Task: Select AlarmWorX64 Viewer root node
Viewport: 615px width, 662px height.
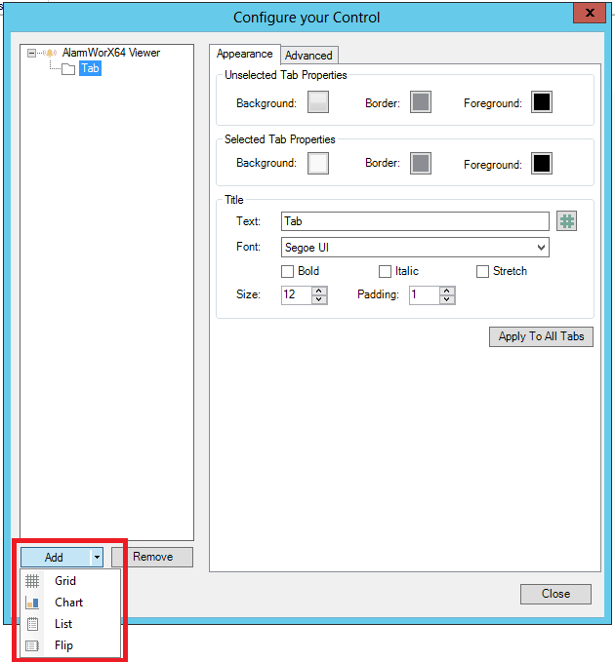Action: click(x=111, y=53)
